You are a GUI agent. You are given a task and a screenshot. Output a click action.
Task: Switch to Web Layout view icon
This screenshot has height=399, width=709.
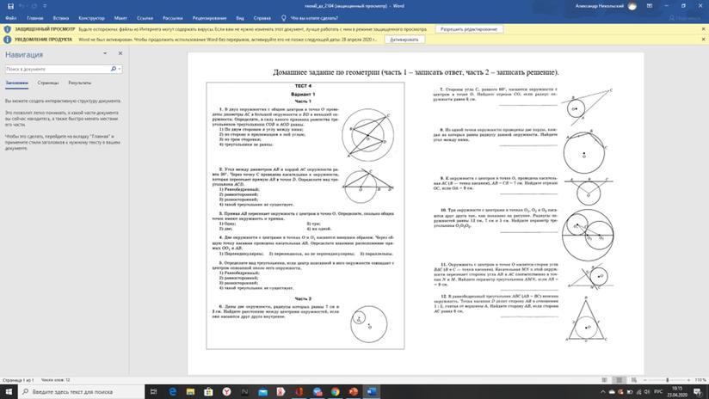[x=634, y=380]
